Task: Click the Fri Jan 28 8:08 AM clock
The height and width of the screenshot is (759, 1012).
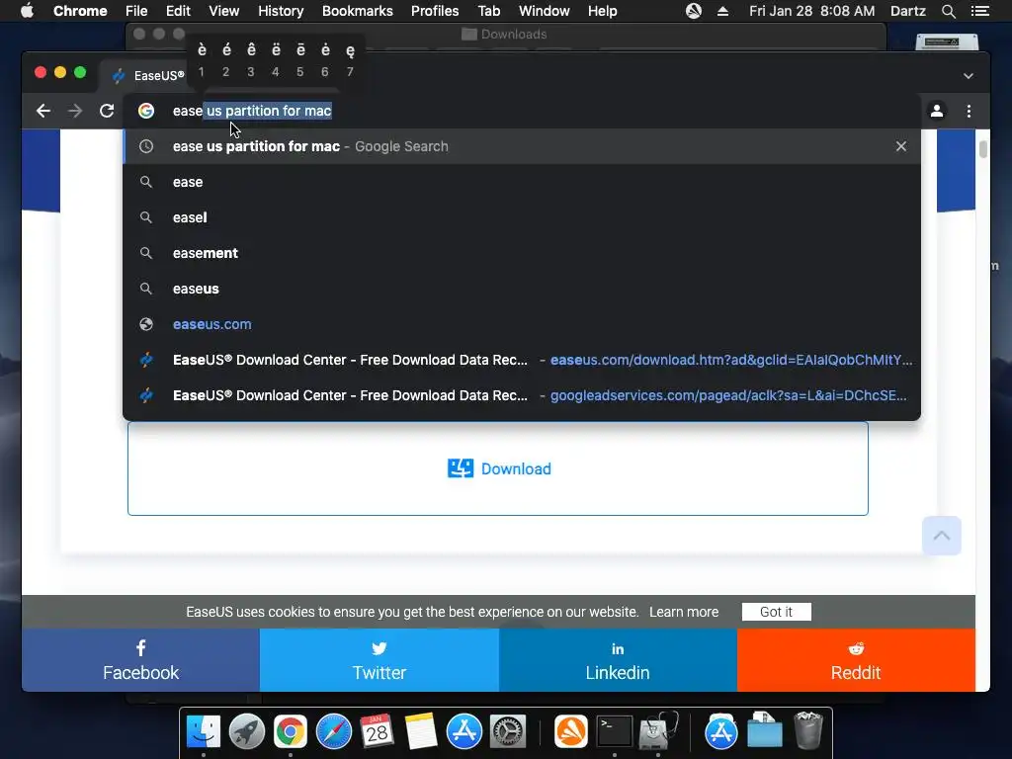Action: click(x=812, y=11)
